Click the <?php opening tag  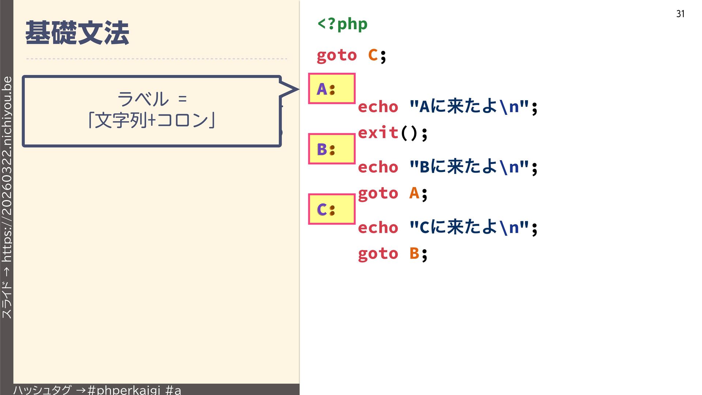342,24
